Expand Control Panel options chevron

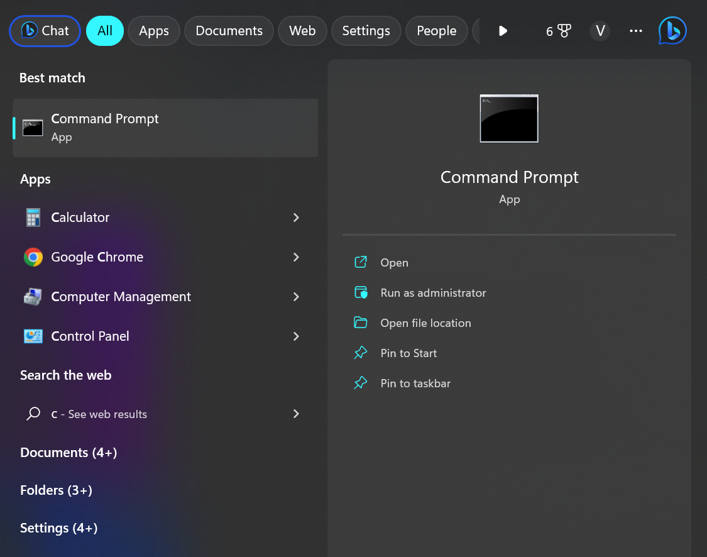[296, 336]
